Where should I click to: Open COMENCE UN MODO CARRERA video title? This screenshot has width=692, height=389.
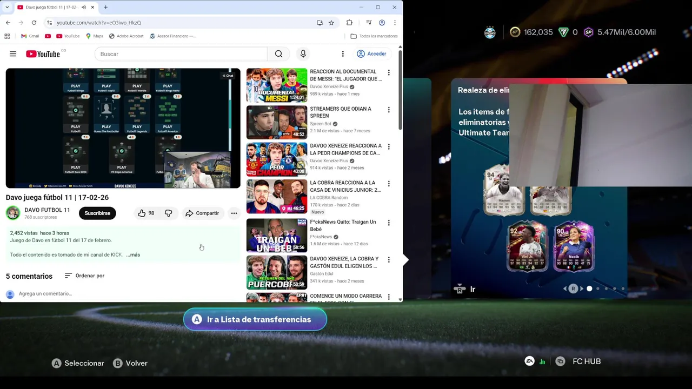tap(346, 296)
